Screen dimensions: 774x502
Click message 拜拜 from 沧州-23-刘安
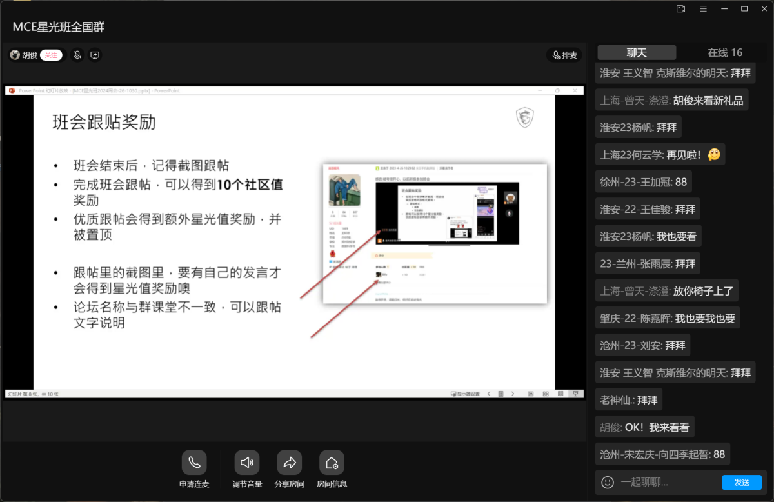[x=643, y=345]
